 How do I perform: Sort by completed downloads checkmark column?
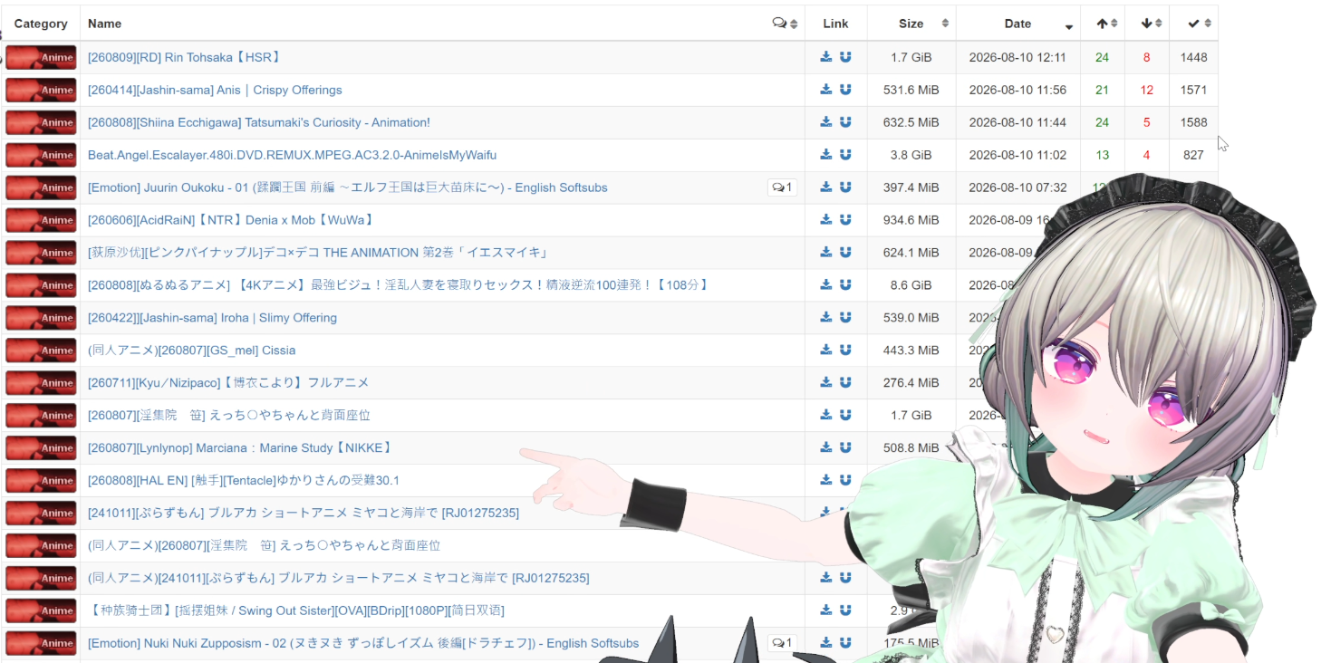pyautogui.click(x=1193, y=24)
